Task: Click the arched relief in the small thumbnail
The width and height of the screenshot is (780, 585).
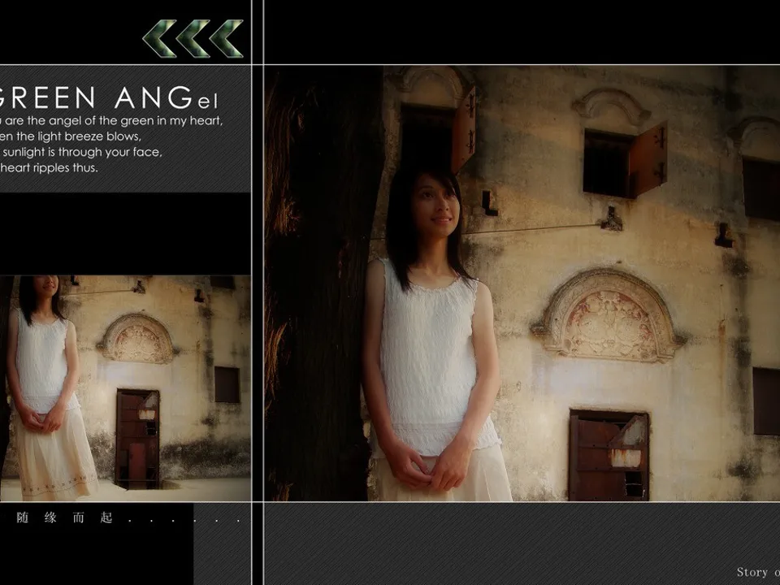Action: tap(137, 339)
